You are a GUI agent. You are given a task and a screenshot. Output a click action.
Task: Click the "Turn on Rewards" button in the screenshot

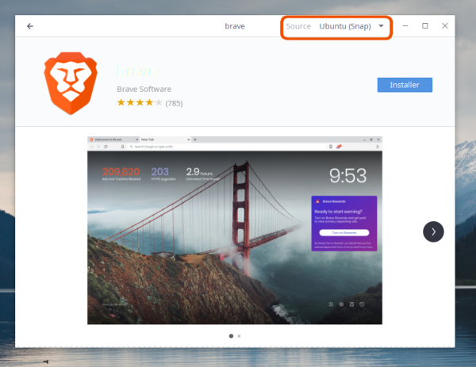(344, 233)
